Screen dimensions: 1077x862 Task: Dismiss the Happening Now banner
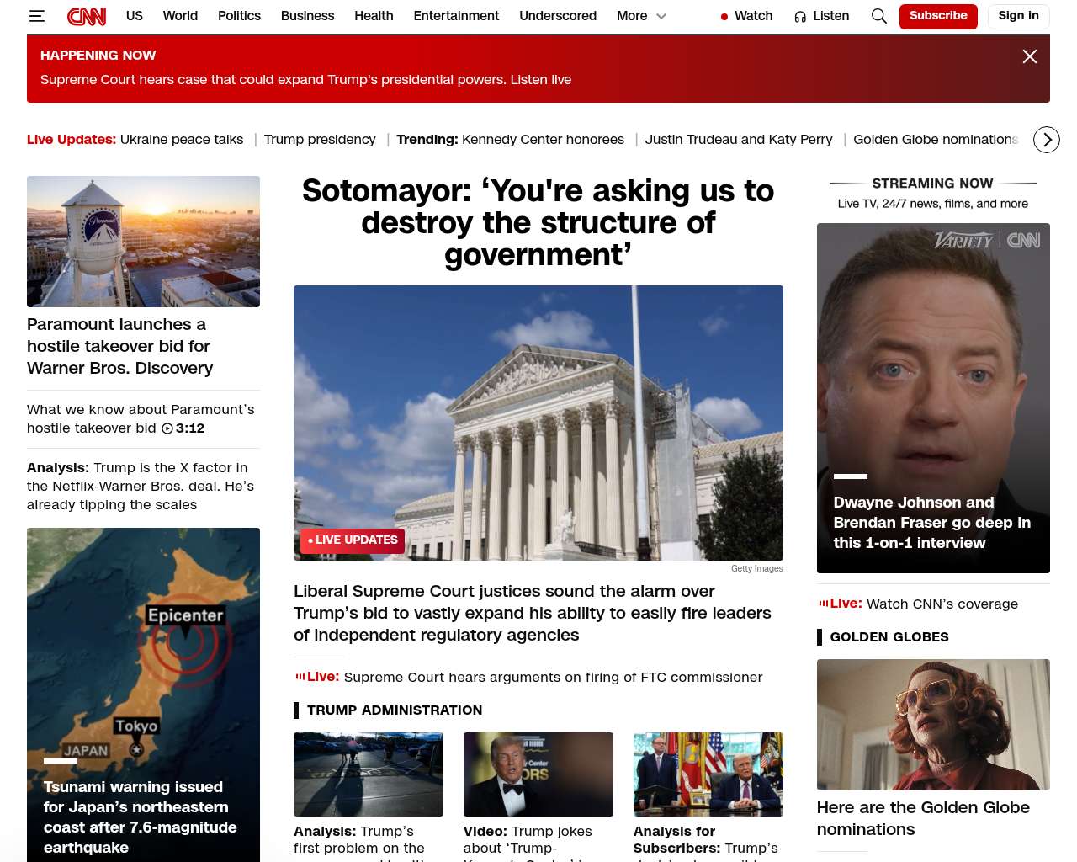[1029, 56]
